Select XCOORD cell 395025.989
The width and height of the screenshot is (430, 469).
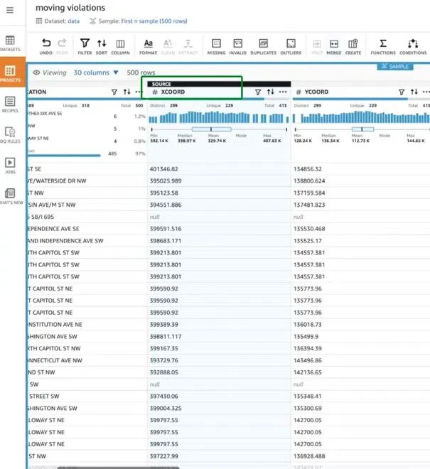point(219,181)
